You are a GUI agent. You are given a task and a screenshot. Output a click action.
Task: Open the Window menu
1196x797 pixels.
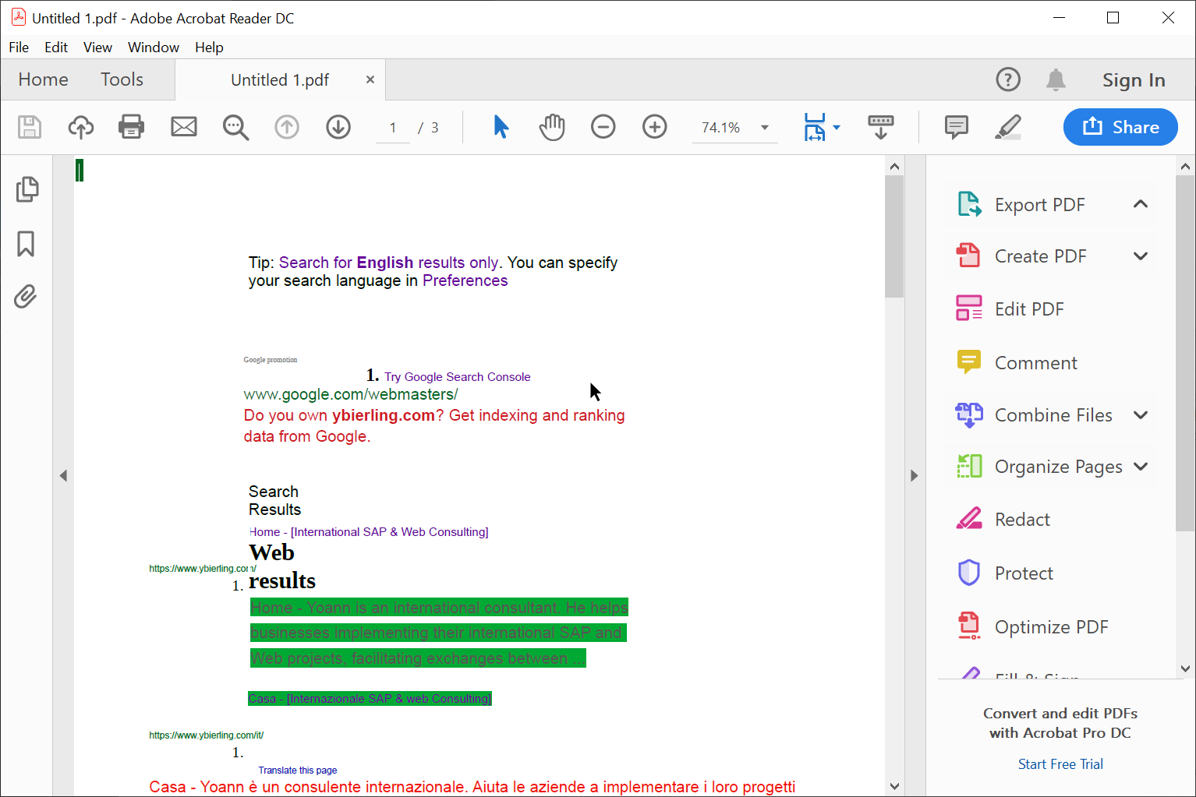coord(154,48)
